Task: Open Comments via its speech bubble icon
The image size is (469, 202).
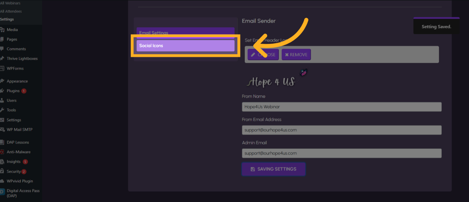Action: click(x=2, y=49)
